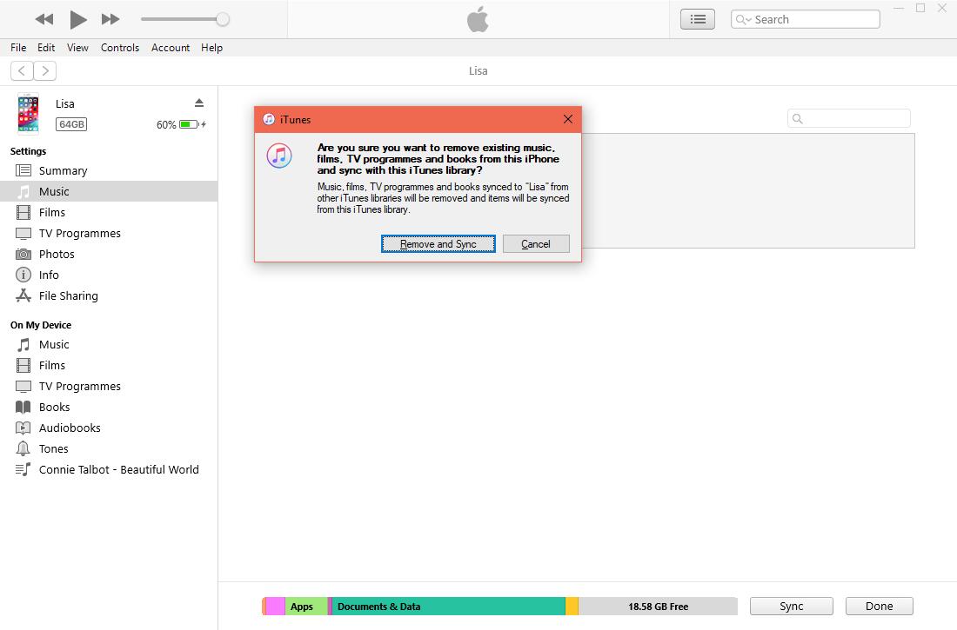Click the iTunes Search field

pyautogui.click(x=805, y=19)
